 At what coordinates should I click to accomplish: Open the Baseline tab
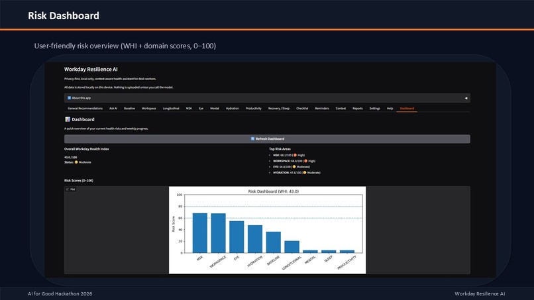129,109
